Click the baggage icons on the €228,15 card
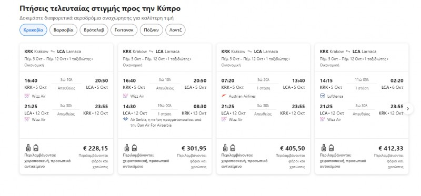The image size is (421, 196). click(32, 148)
